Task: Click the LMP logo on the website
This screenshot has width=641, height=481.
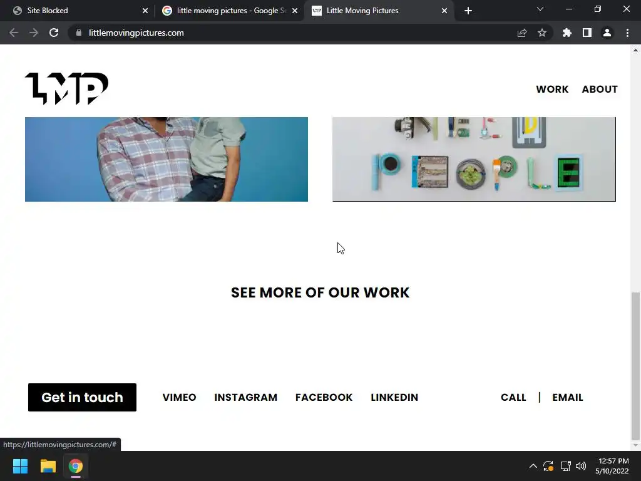Action: (66, 89)
